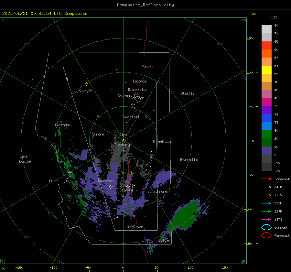The height and width of the screenshot is (272, 291).
Task: Select the cyan 27ZW arrow icon
Action: (x=266, y=203)
